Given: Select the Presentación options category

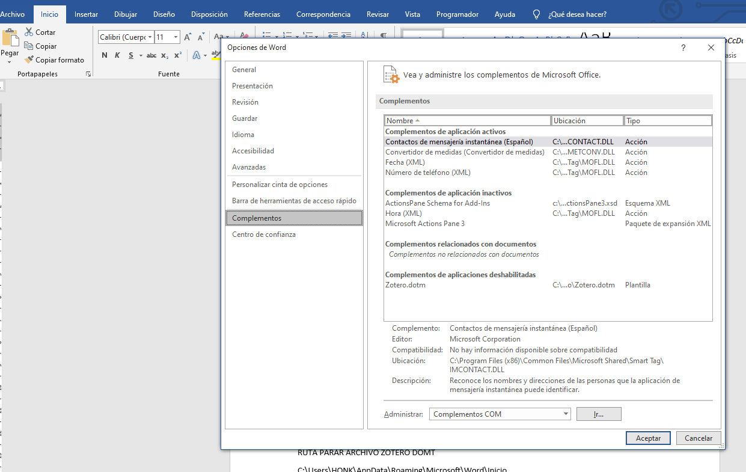Looking at the screenshot, I should [294, 86].
